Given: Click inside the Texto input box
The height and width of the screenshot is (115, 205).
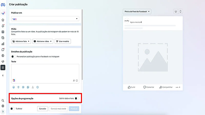Looking at the screenshot, I should [45, 74].
